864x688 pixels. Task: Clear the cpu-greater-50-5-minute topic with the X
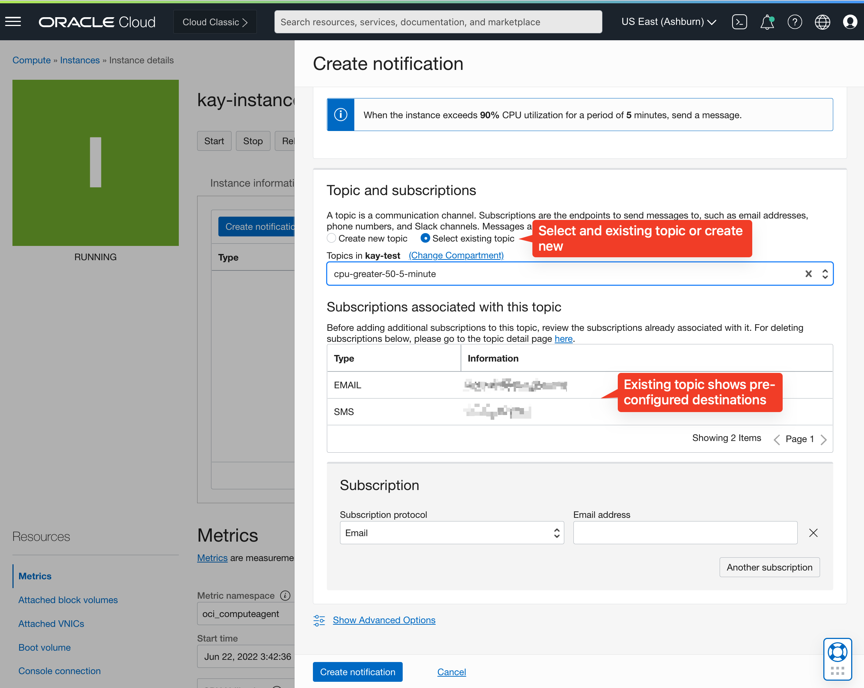tap(808, 274)
